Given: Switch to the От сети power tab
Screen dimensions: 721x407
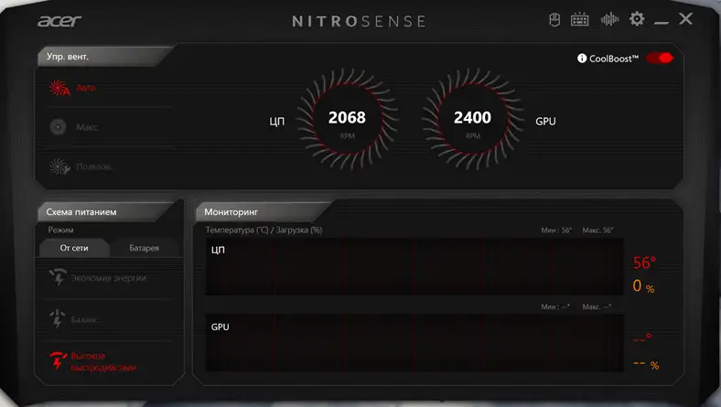Looking at the screenshot, I should coord(74,248).
